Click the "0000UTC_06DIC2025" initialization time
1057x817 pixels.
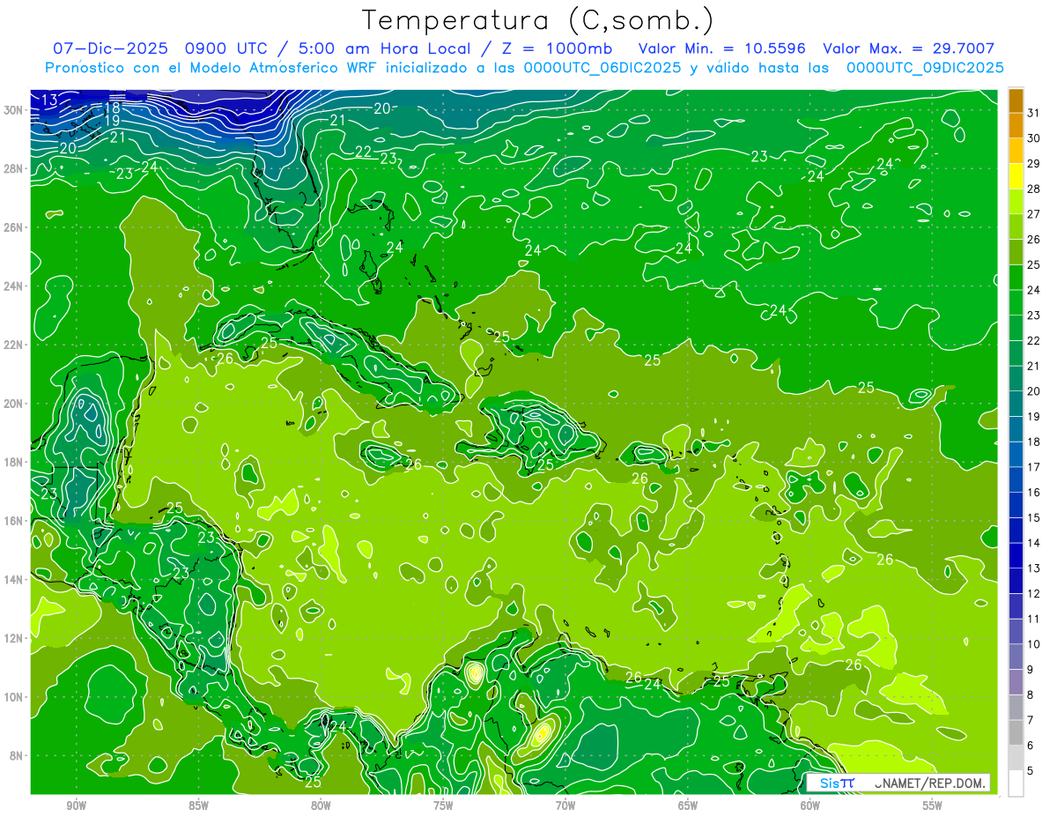click(602, 68)
